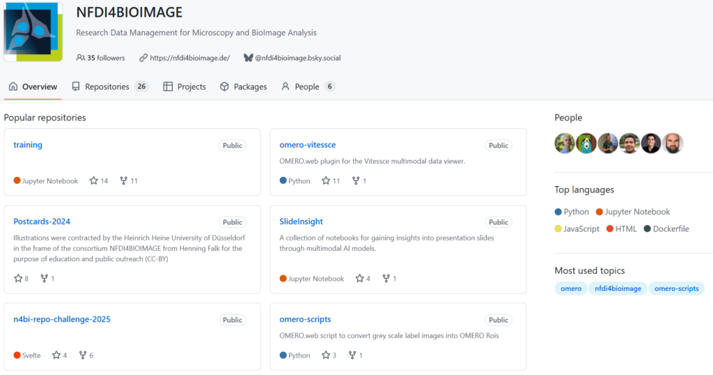713x375 pixels.
Task: Switch to the Repositories tab
Action: click(x=107, y=86)
